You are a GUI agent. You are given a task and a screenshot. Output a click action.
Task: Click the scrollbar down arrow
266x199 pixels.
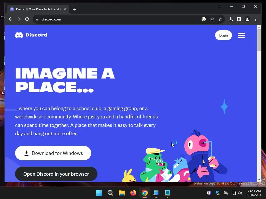(259, 180)
